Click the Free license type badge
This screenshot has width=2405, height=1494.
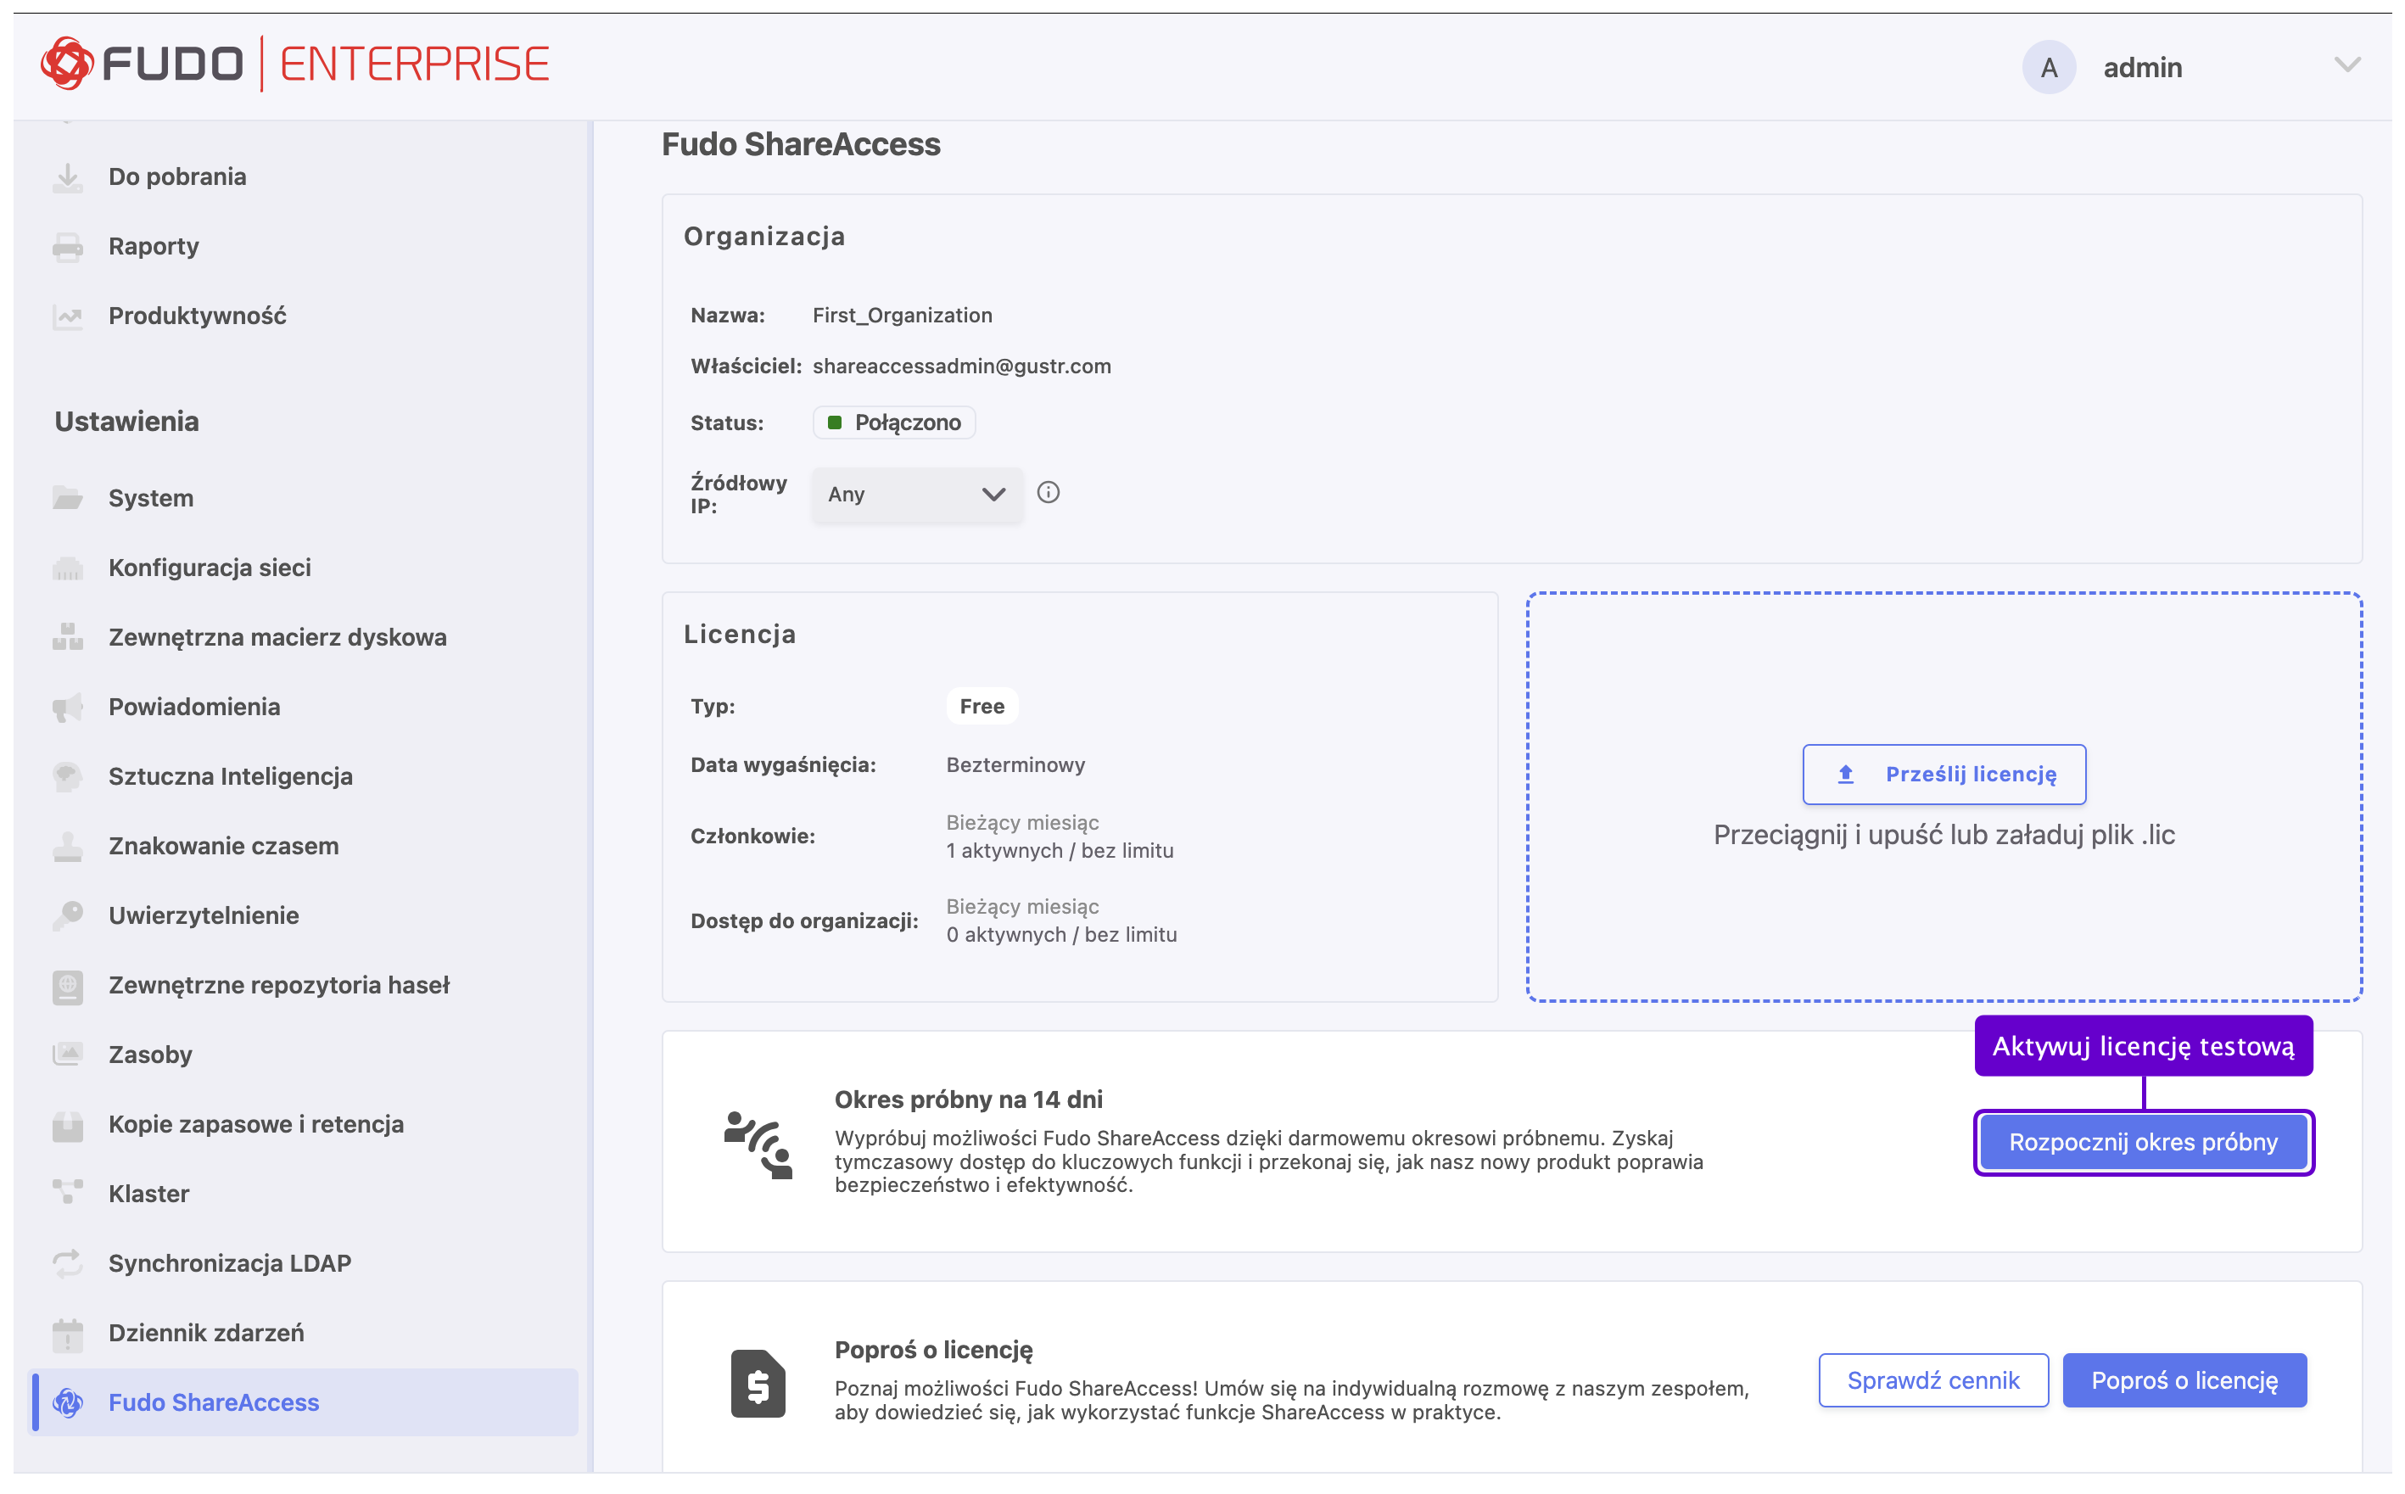pyautogui.click(x=982, y=707)
